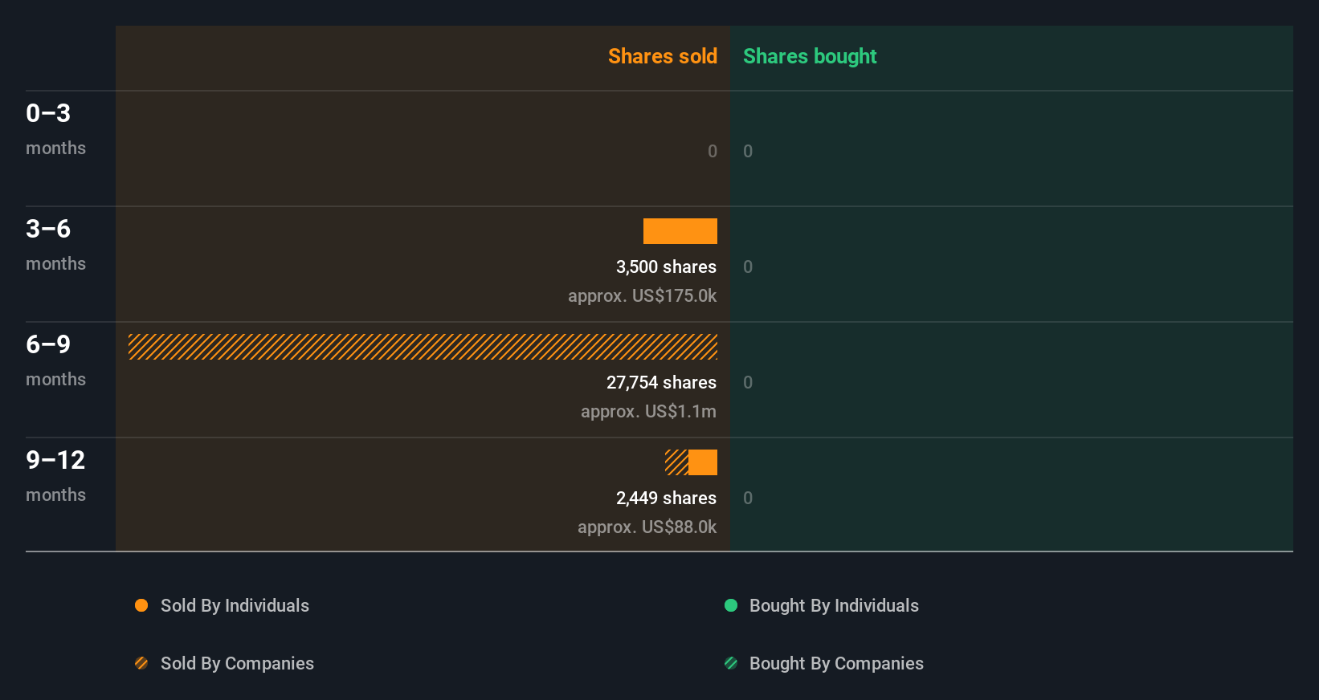Select the Sold By Companies hatched legend dot
Image resolution: width=1319 pixels, height=700 pixels.
click(x=141, y=663)
